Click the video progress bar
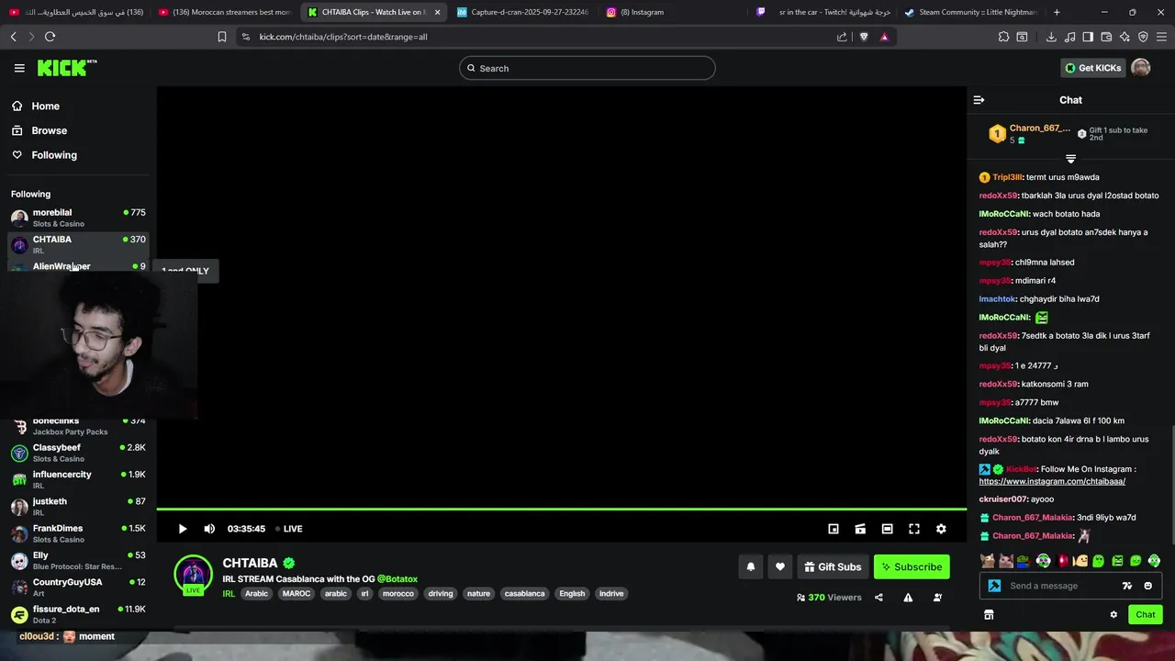 coord(562,509)
